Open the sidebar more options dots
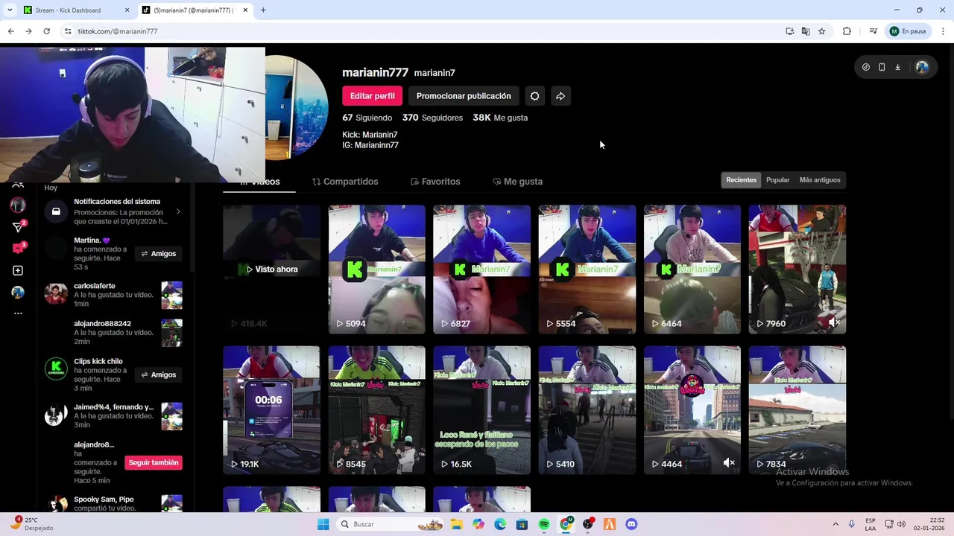 [x=18, y=313]
